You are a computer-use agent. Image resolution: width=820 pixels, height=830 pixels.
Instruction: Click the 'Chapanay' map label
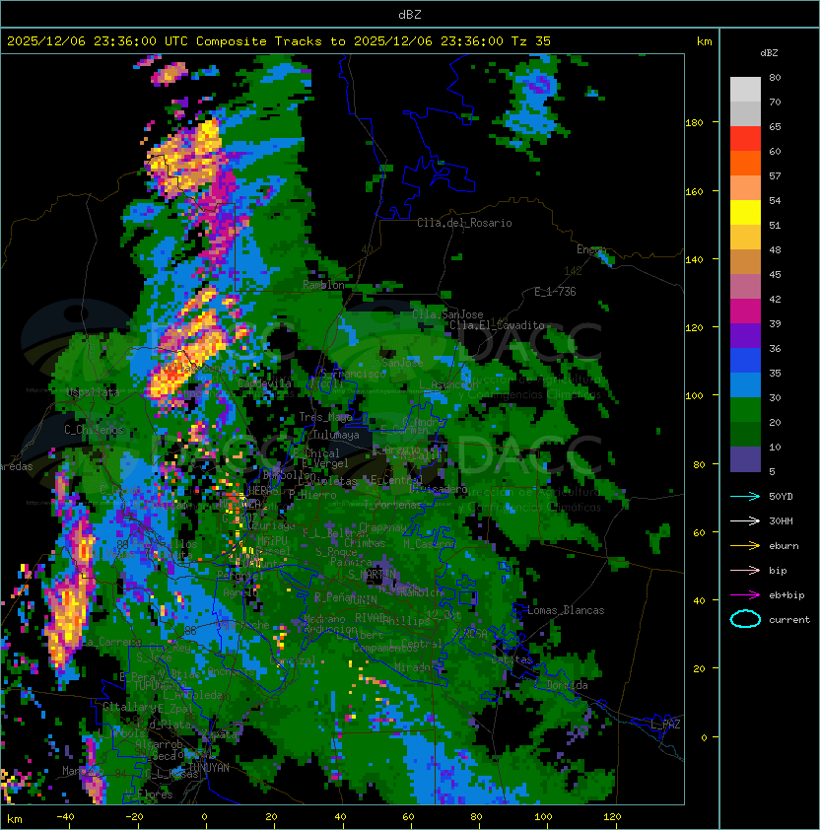point(382,527)
